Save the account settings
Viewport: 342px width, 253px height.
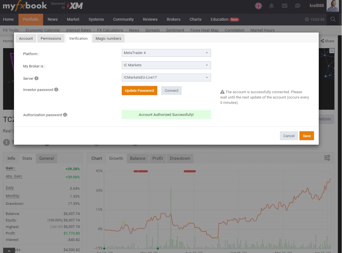pos(307,136)
